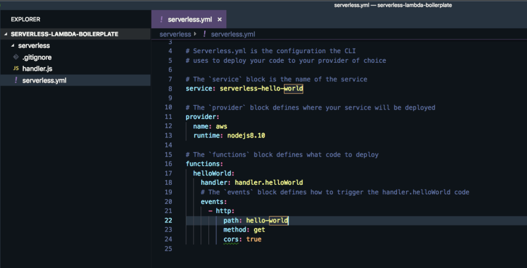Click the 'hello-world' path value on line 22

[x=267, y=220]
